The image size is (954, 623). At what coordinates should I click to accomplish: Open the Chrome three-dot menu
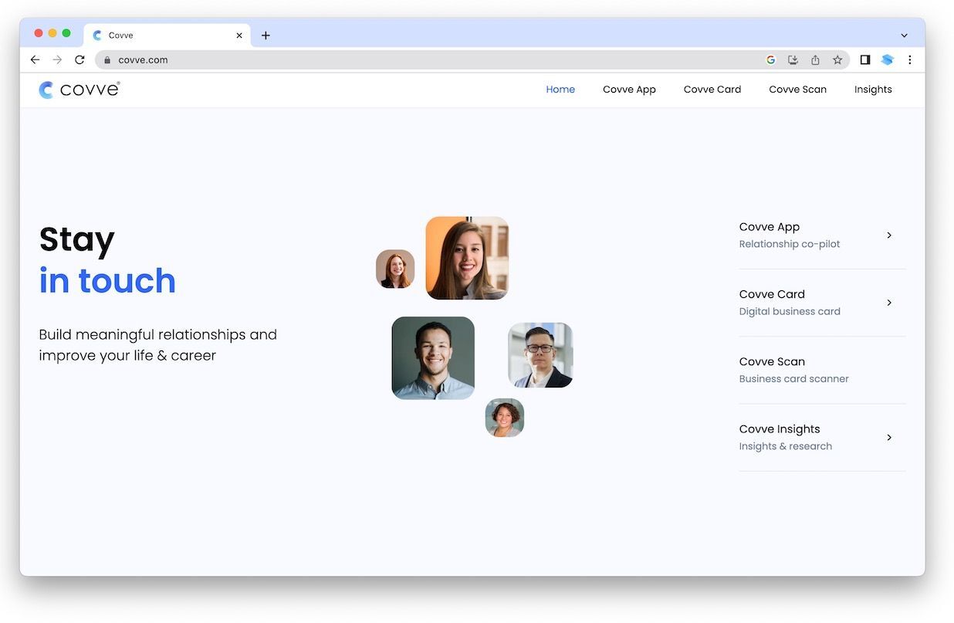coord(910,59)
